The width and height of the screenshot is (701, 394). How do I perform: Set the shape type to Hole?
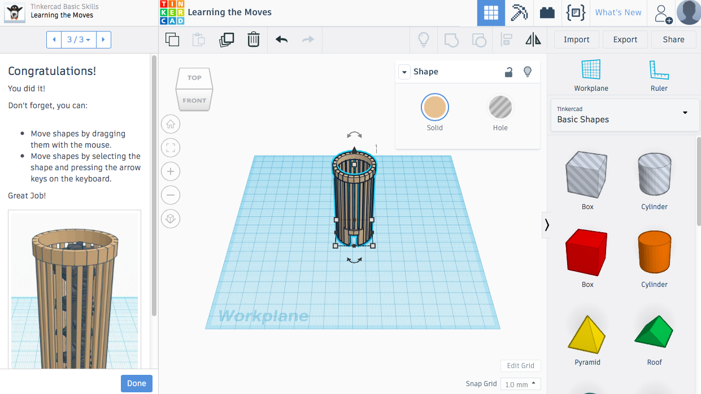tap(500, 107)
